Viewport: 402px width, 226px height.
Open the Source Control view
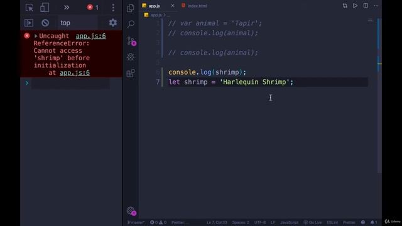(x=131, y=41)
